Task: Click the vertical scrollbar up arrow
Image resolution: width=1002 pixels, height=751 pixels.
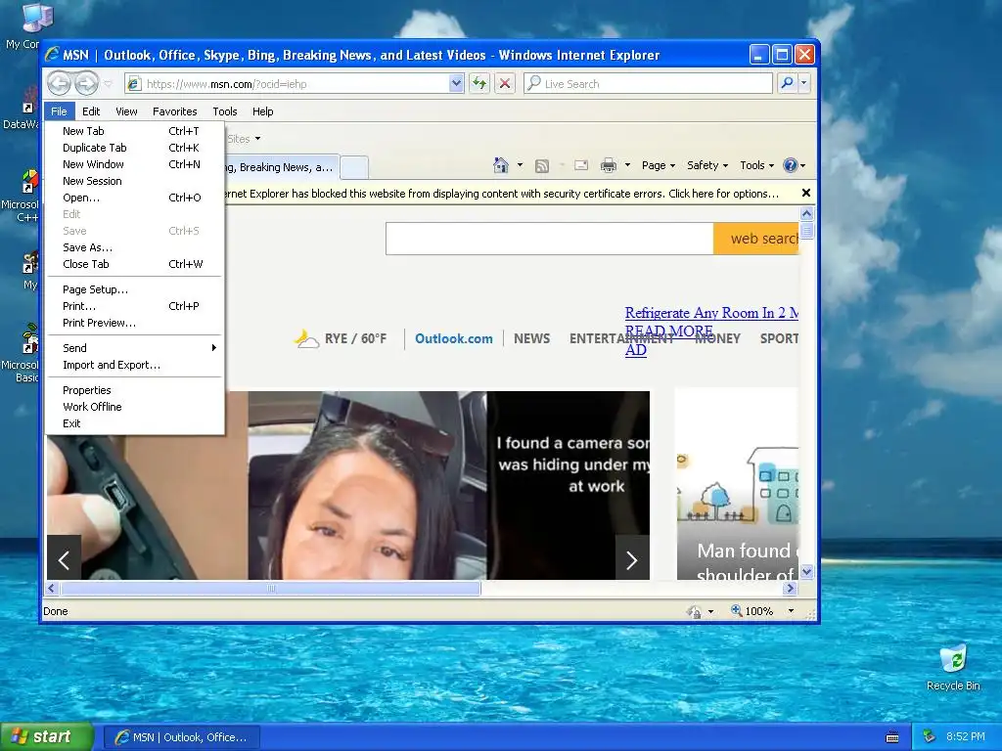Action: pos(806,213)
